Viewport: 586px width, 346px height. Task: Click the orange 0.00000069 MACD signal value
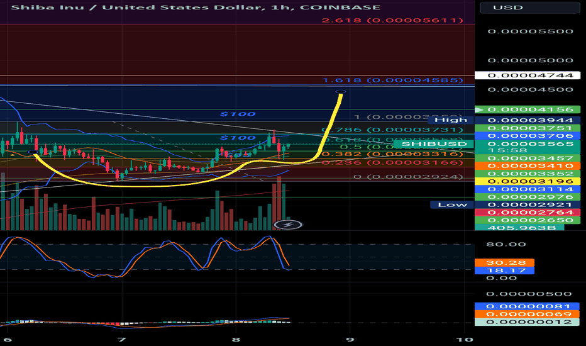(528, 314)
